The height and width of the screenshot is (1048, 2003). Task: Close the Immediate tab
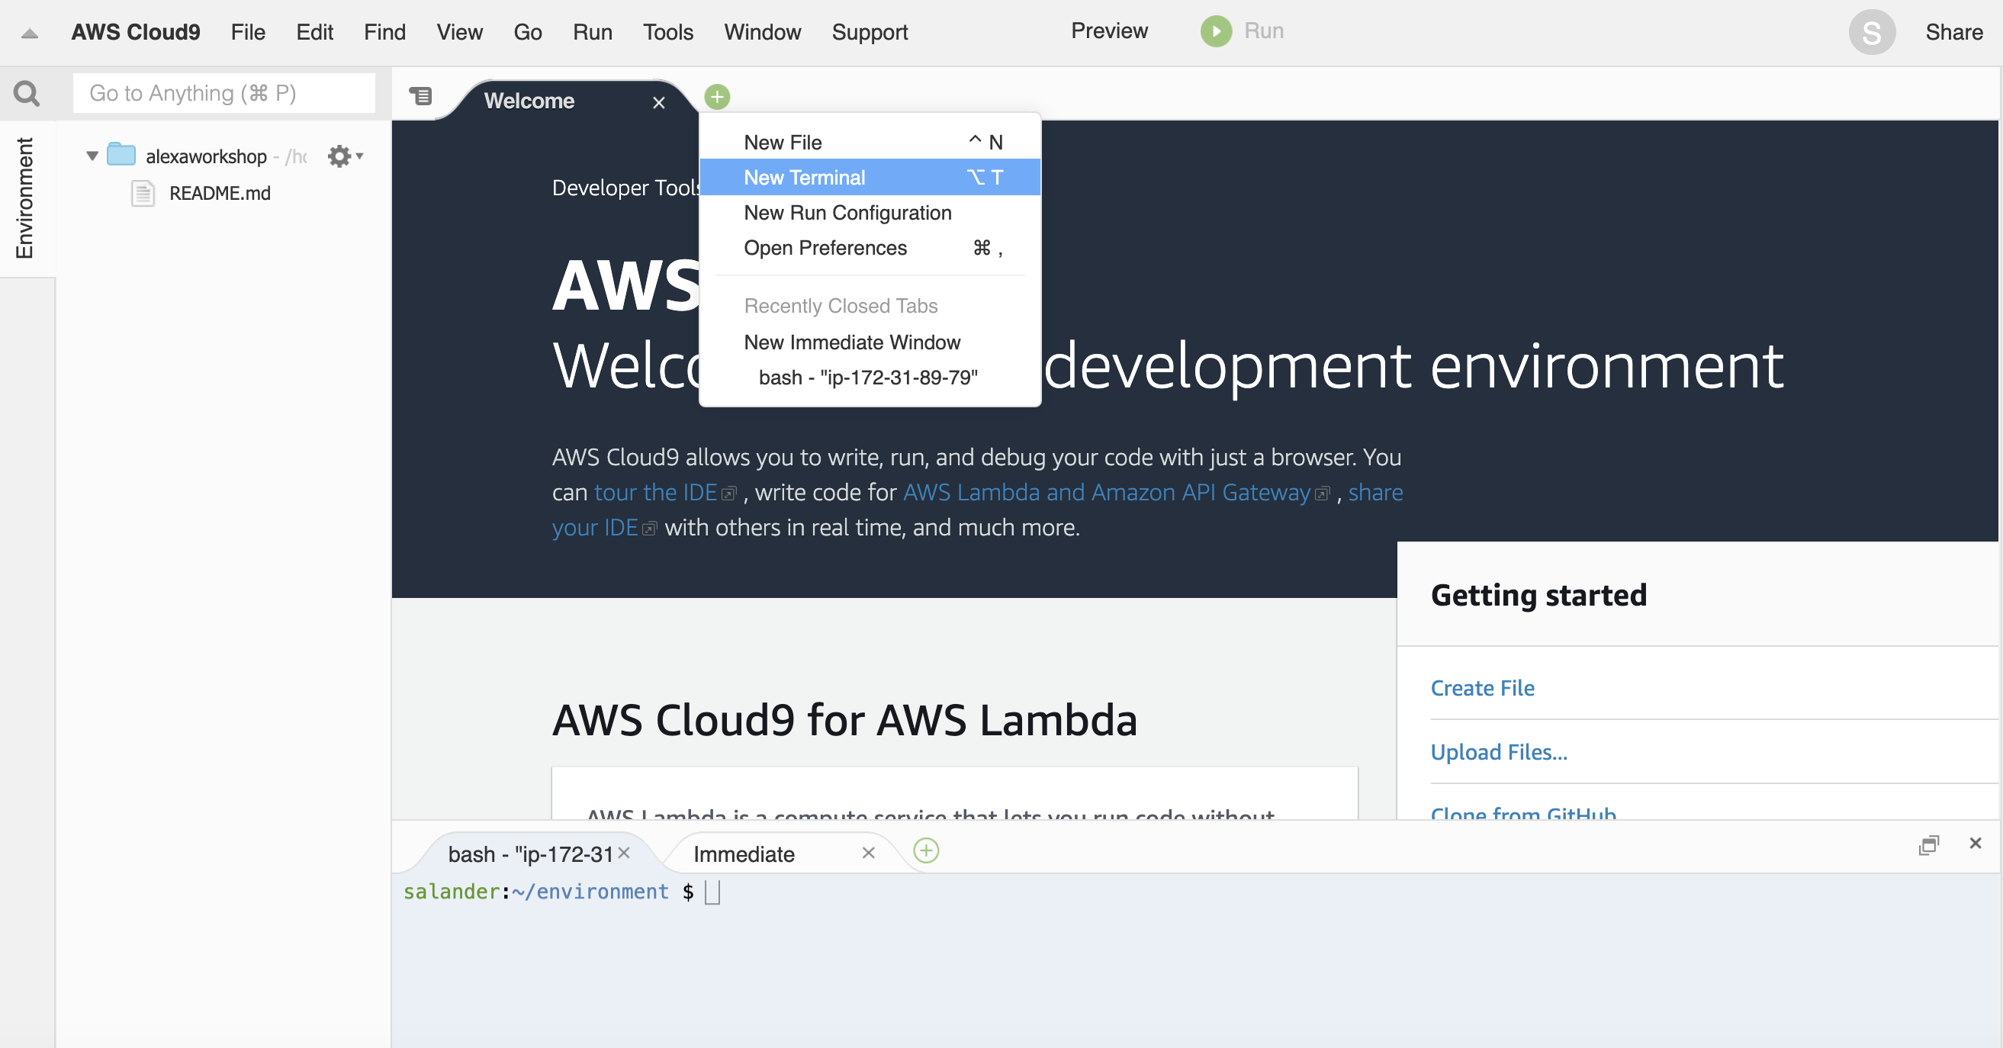point(869,853)
